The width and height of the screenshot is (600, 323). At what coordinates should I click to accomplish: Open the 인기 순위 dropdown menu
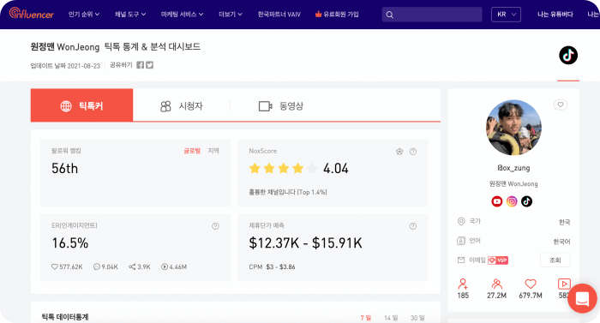click(84, 15)
